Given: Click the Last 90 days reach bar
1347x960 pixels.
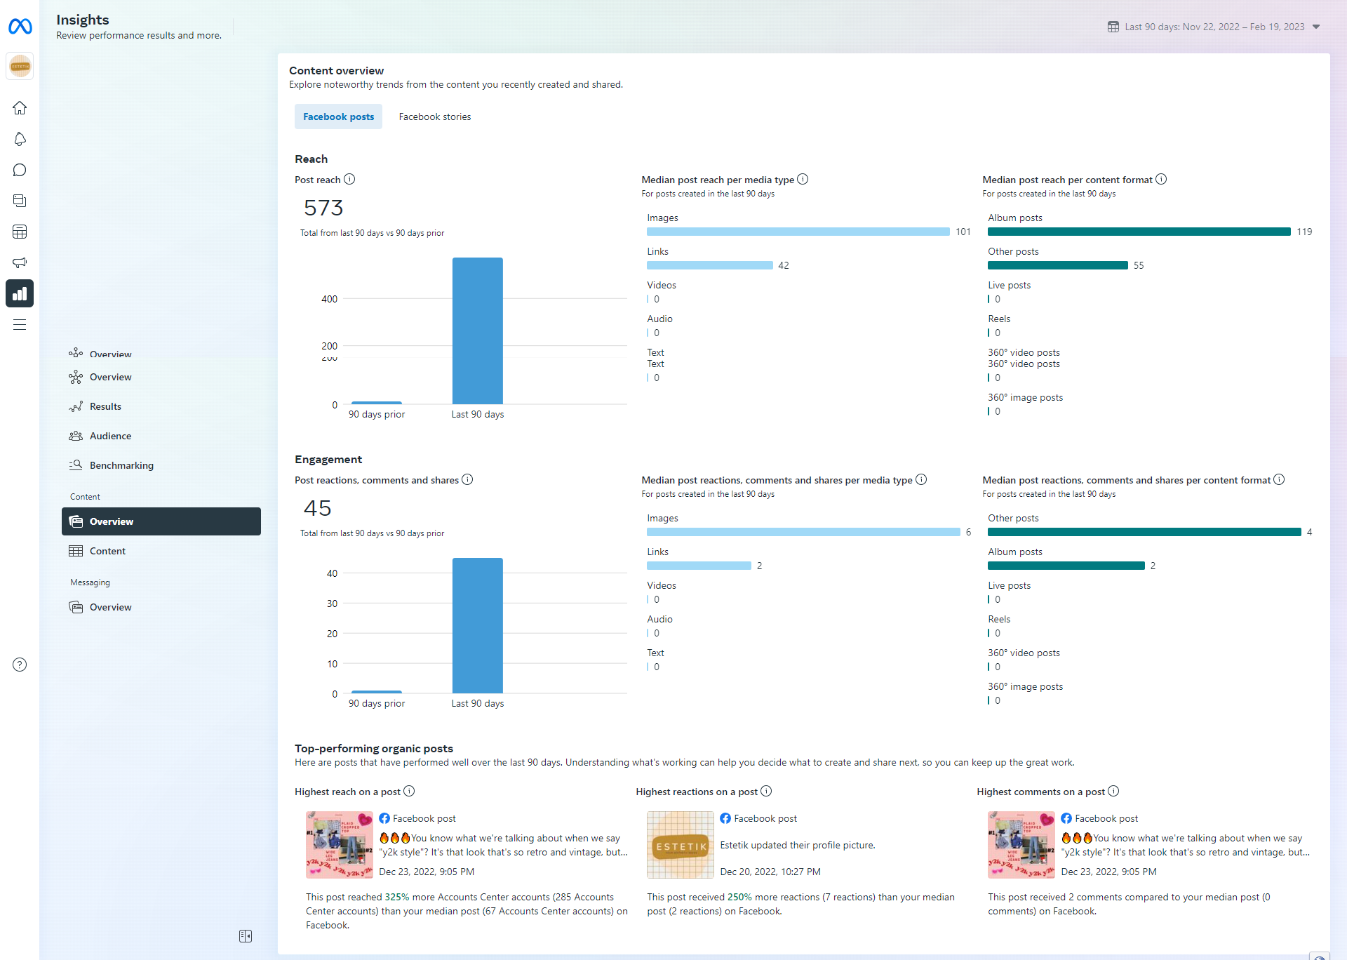Looking at the screenshot, I should pyautogui.click(x=477, y=331).
